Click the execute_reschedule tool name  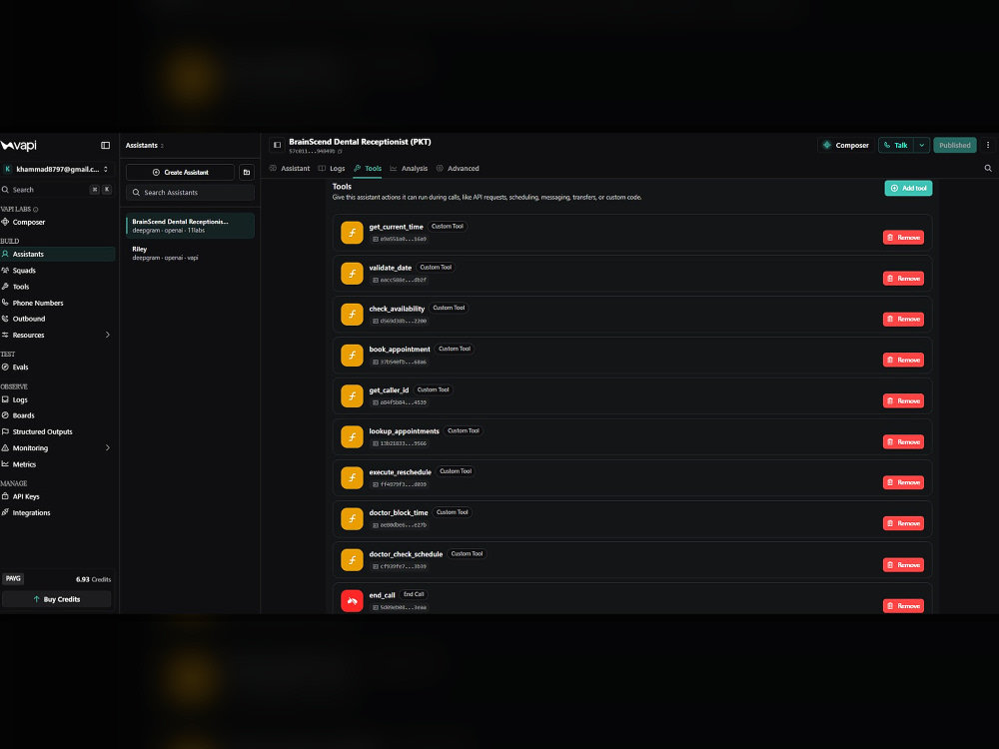(401, 472)
